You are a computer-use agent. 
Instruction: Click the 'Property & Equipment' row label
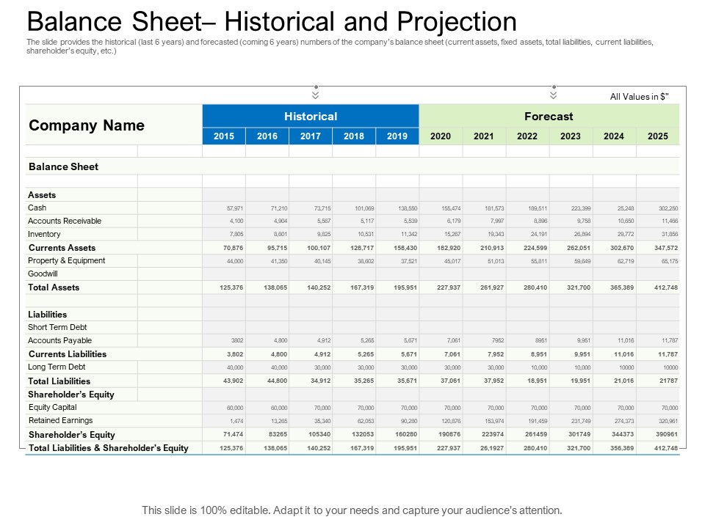[67, 260]
